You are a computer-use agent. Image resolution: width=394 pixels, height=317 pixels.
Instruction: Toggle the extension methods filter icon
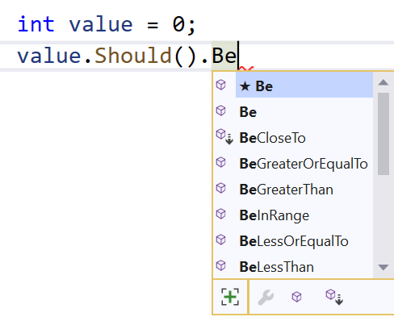pos(334,297)
